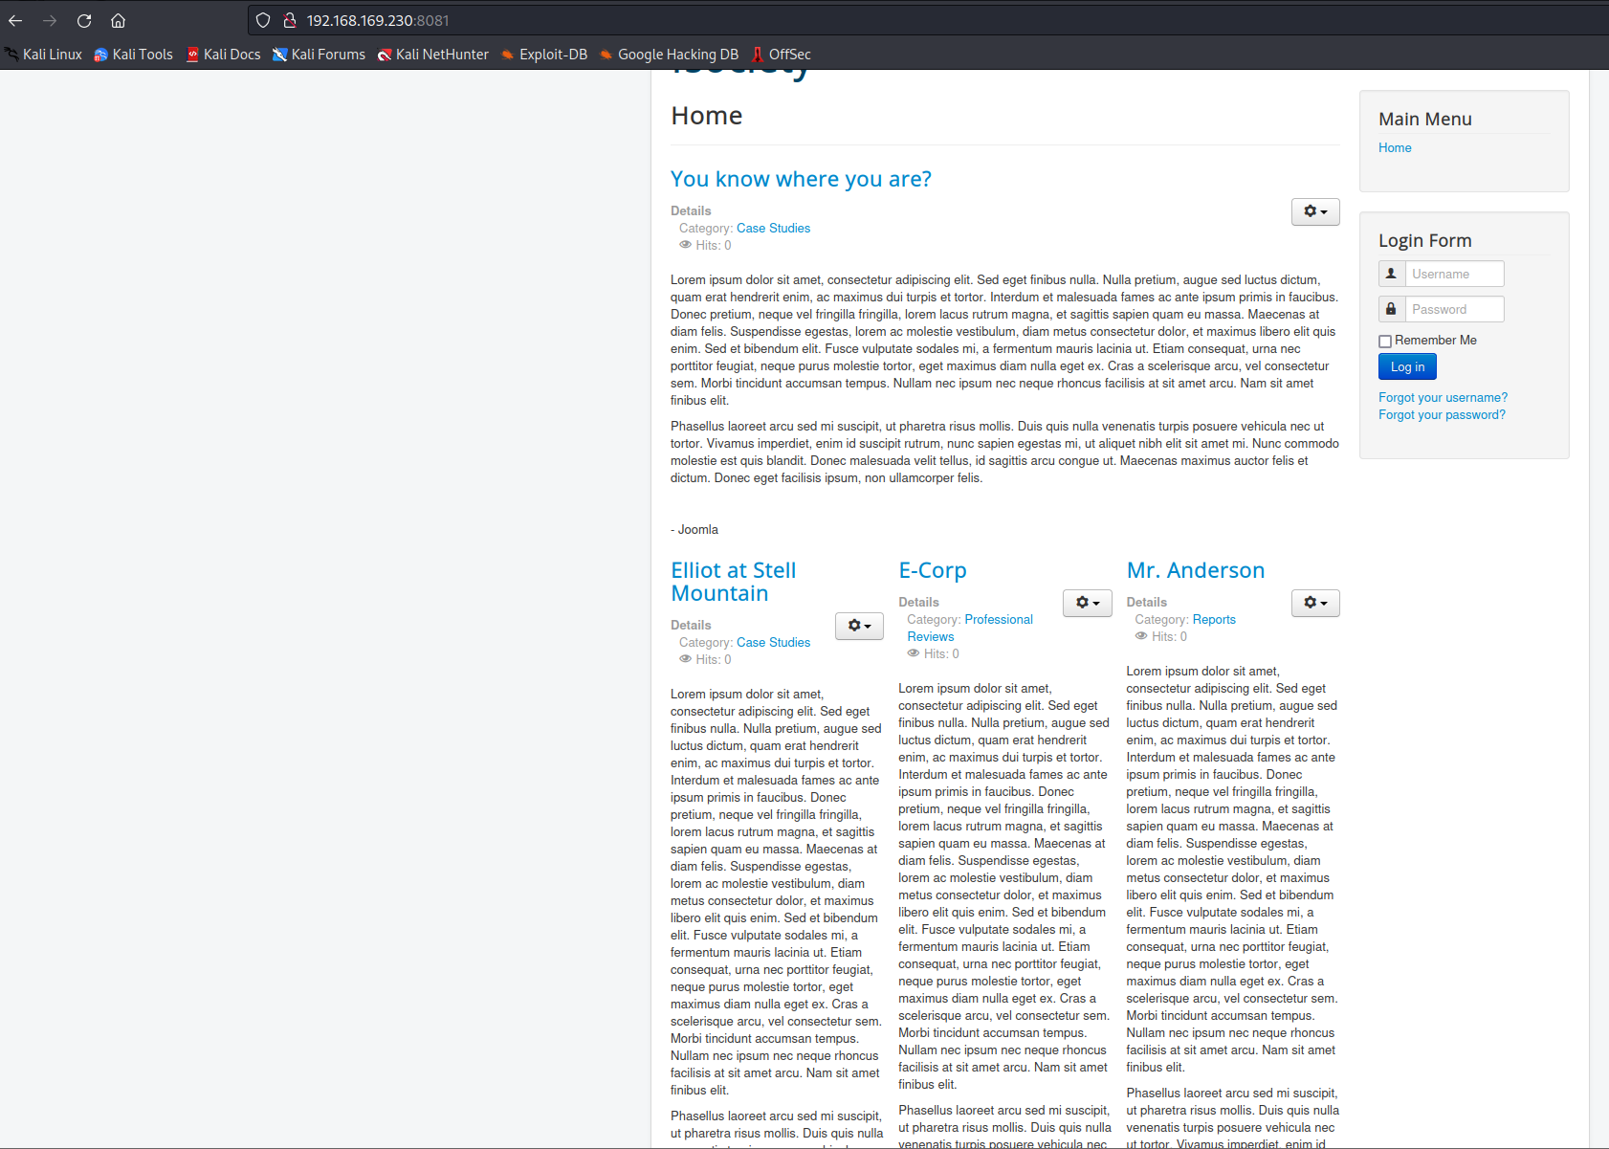The image size is (1609, 1149).
Task: Open the Google Hacking DB bookmark
Action: click(670, 55)
